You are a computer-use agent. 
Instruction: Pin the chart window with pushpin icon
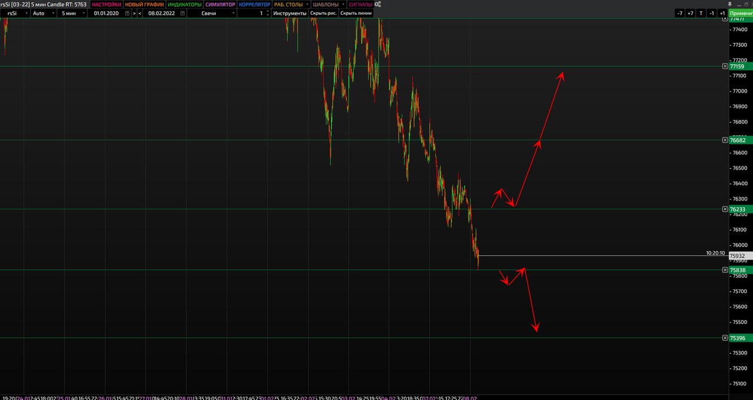click(729, 4)
